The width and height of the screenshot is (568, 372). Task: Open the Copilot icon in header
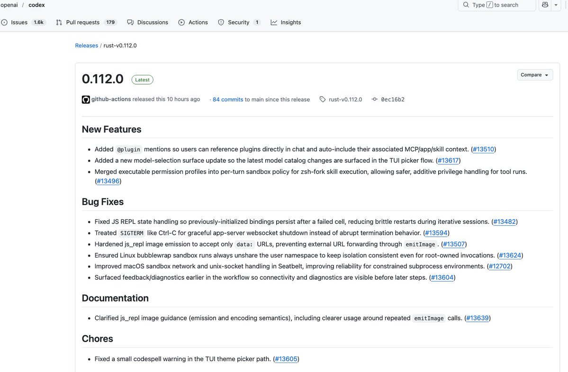pyautogui.click(x=545, y=5)
